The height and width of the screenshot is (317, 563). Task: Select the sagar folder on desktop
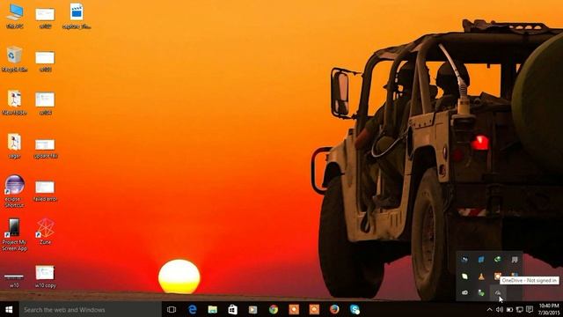[x=14, y=145]
